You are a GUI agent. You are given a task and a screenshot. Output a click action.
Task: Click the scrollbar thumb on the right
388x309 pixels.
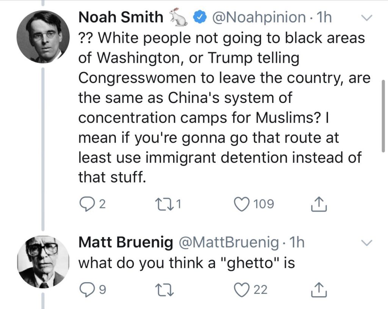coord(383,115)
